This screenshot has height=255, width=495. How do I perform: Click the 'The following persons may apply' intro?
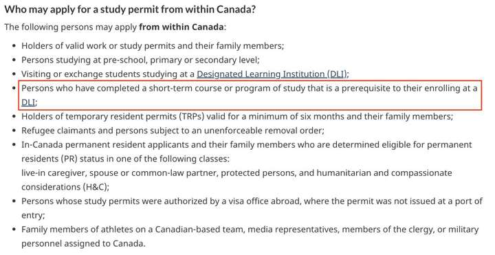pyautogui.click(x=71, y=27)
